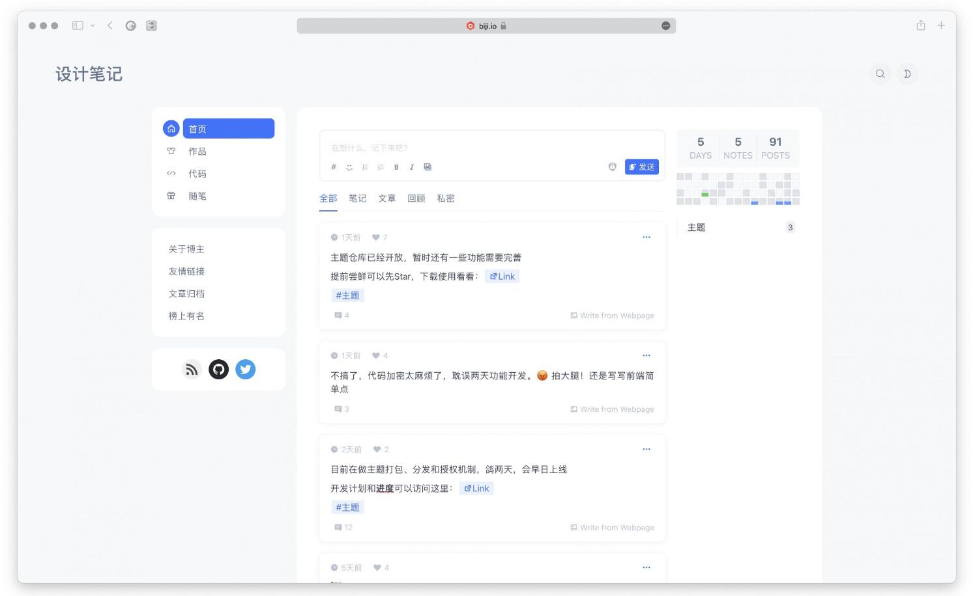Open the GitHub profile icon
Image resolution: width=973 pixels, height=596 pixels.
(x=219, y=370)
